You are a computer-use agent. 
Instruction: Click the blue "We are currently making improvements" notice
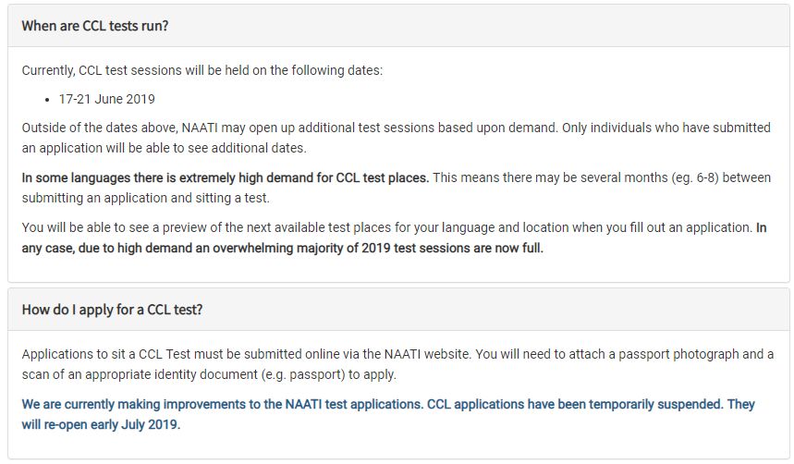point(185,405)
